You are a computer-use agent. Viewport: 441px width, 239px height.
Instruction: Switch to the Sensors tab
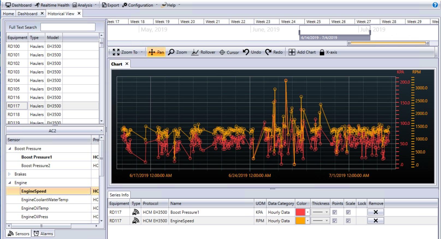(18, 234)
